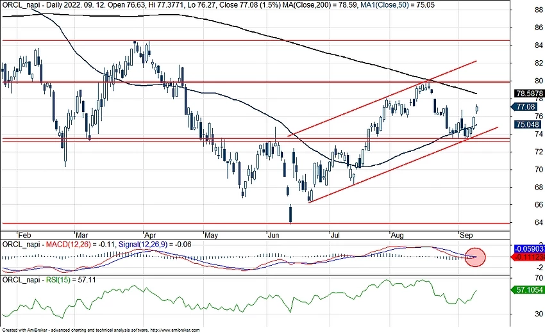545x333 pixels.
Task: Click the Signal(12,26,9) = -0.06 legend text
Action: point(155,245)
